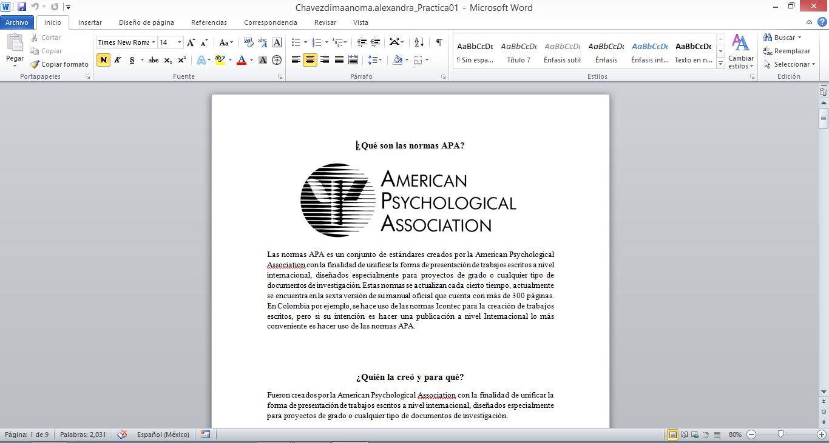Open the Change Case (Aa) dropdown
This screenshot has width=829, height=443.
tap(226, 42)
